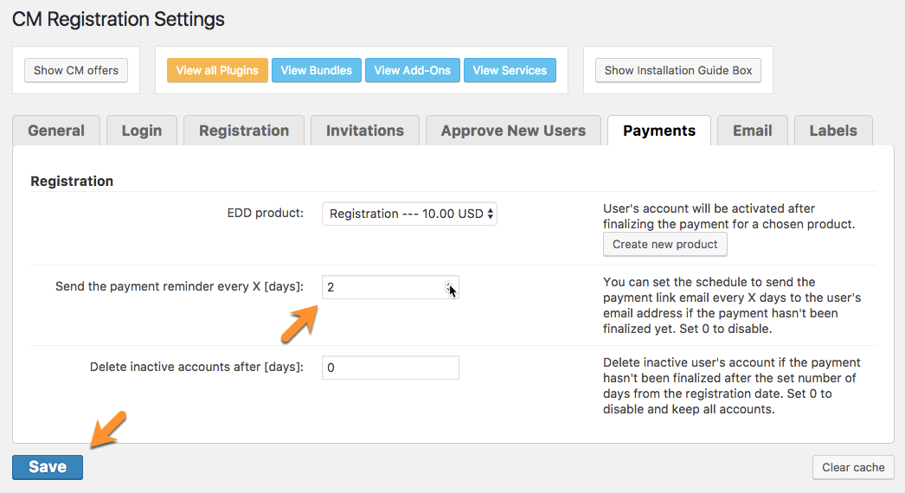905x493 pixels.
Task: Save the registration settings
Action: [x=48, y=467]
